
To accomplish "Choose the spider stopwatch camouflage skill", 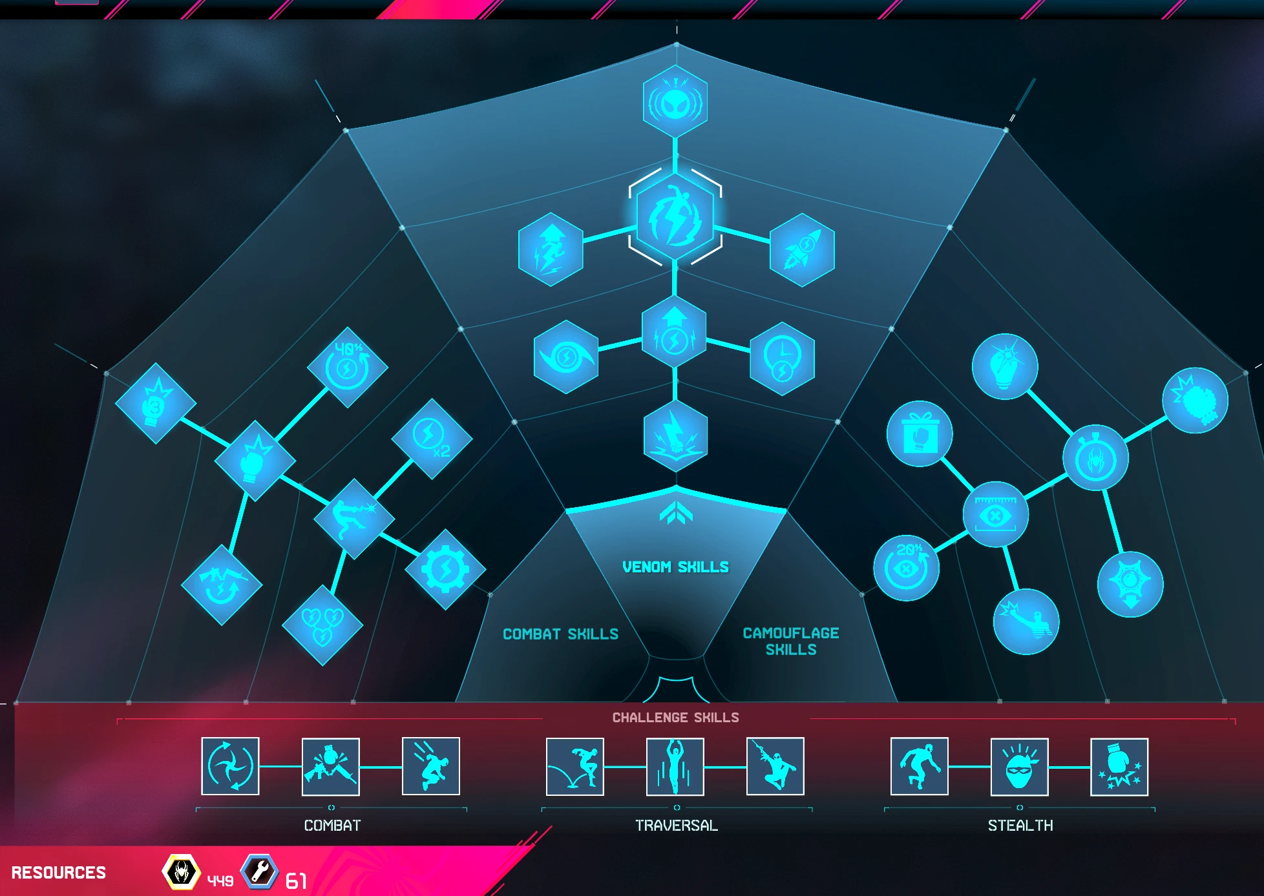I will [1096, 458].
